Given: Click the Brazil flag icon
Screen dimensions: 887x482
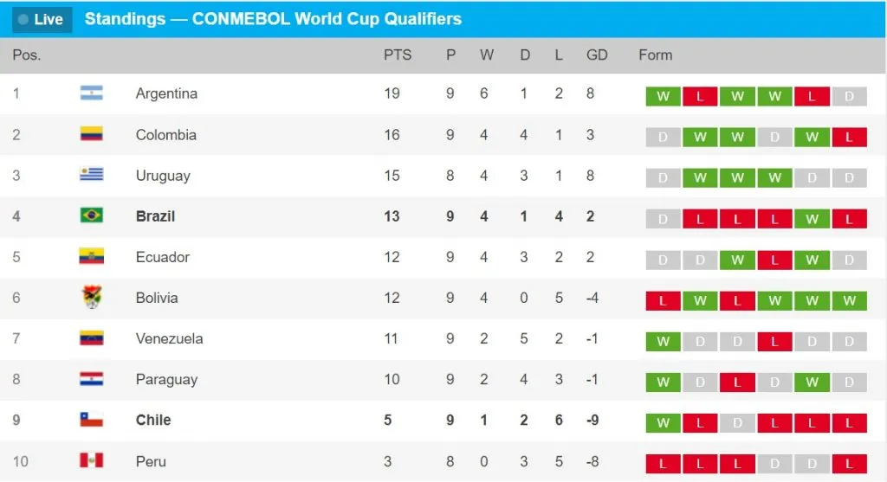Looking at the screenshot, I should coord(91,215).
